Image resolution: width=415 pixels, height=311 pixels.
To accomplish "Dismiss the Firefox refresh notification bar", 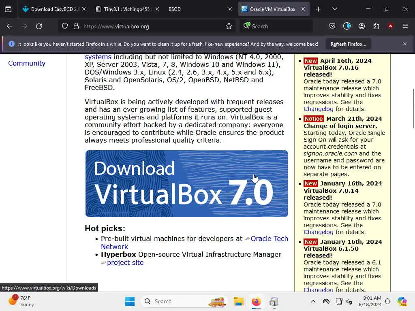I will [x=405, y=44].
